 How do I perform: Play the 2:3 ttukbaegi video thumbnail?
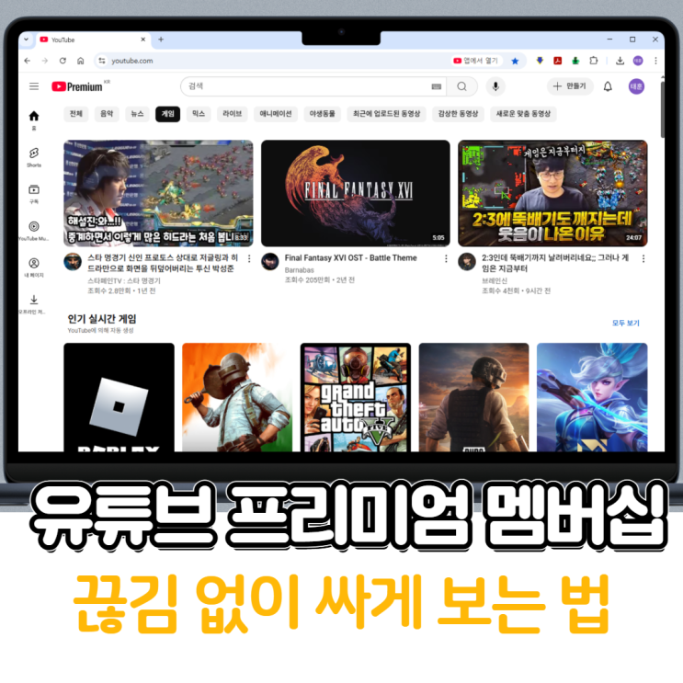click(552, 193)
